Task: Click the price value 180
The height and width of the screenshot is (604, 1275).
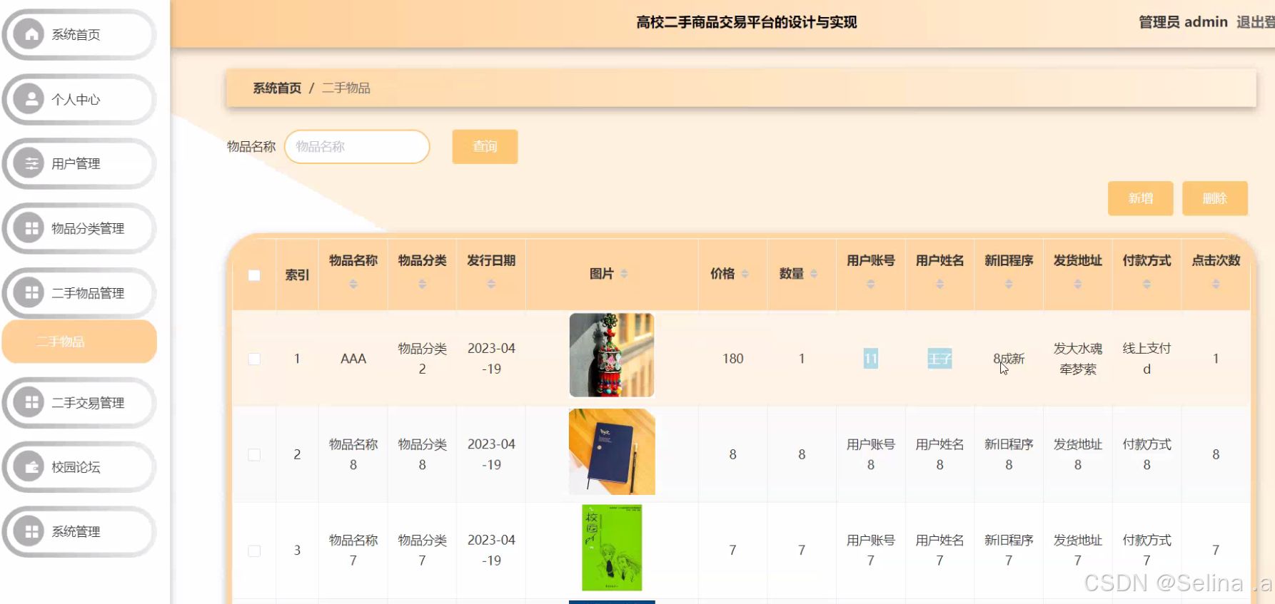Action: pyautogui.click(x=732, y=359)
